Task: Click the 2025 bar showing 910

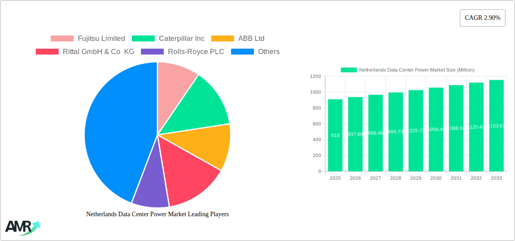Action: (335, 135)
